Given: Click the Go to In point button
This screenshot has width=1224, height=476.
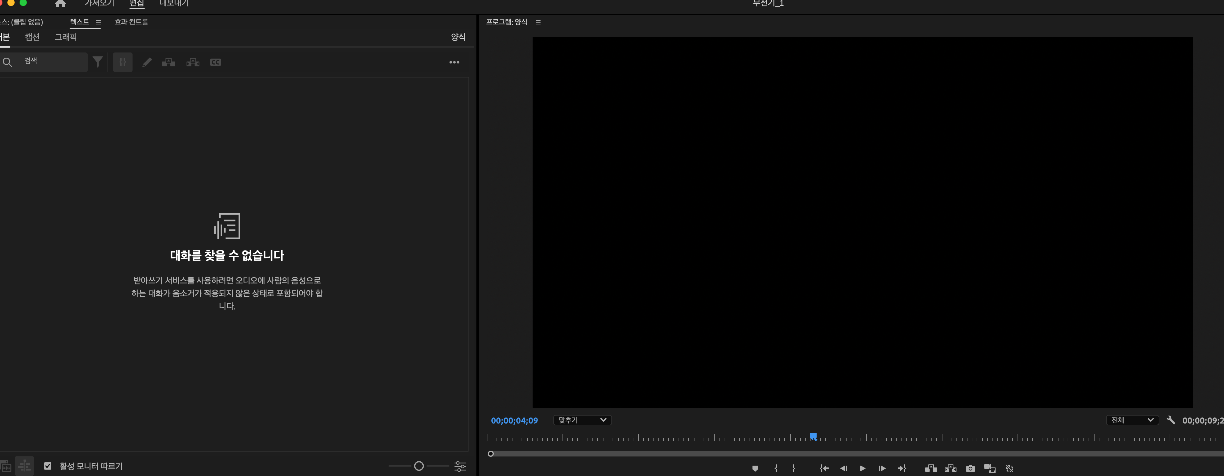Looking at the screenshot, I should click(824, 468).
